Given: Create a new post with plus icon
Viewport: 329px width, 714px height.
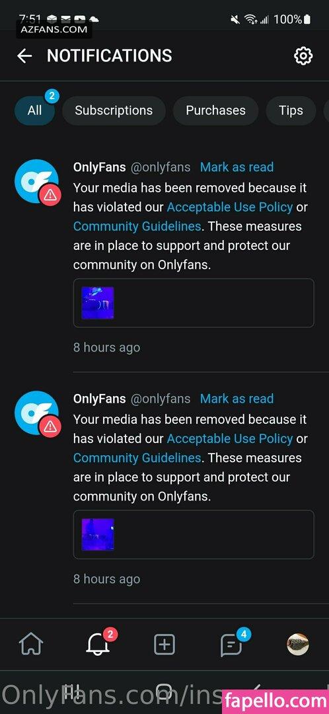Looking at the screenshot, I should 164,645.
